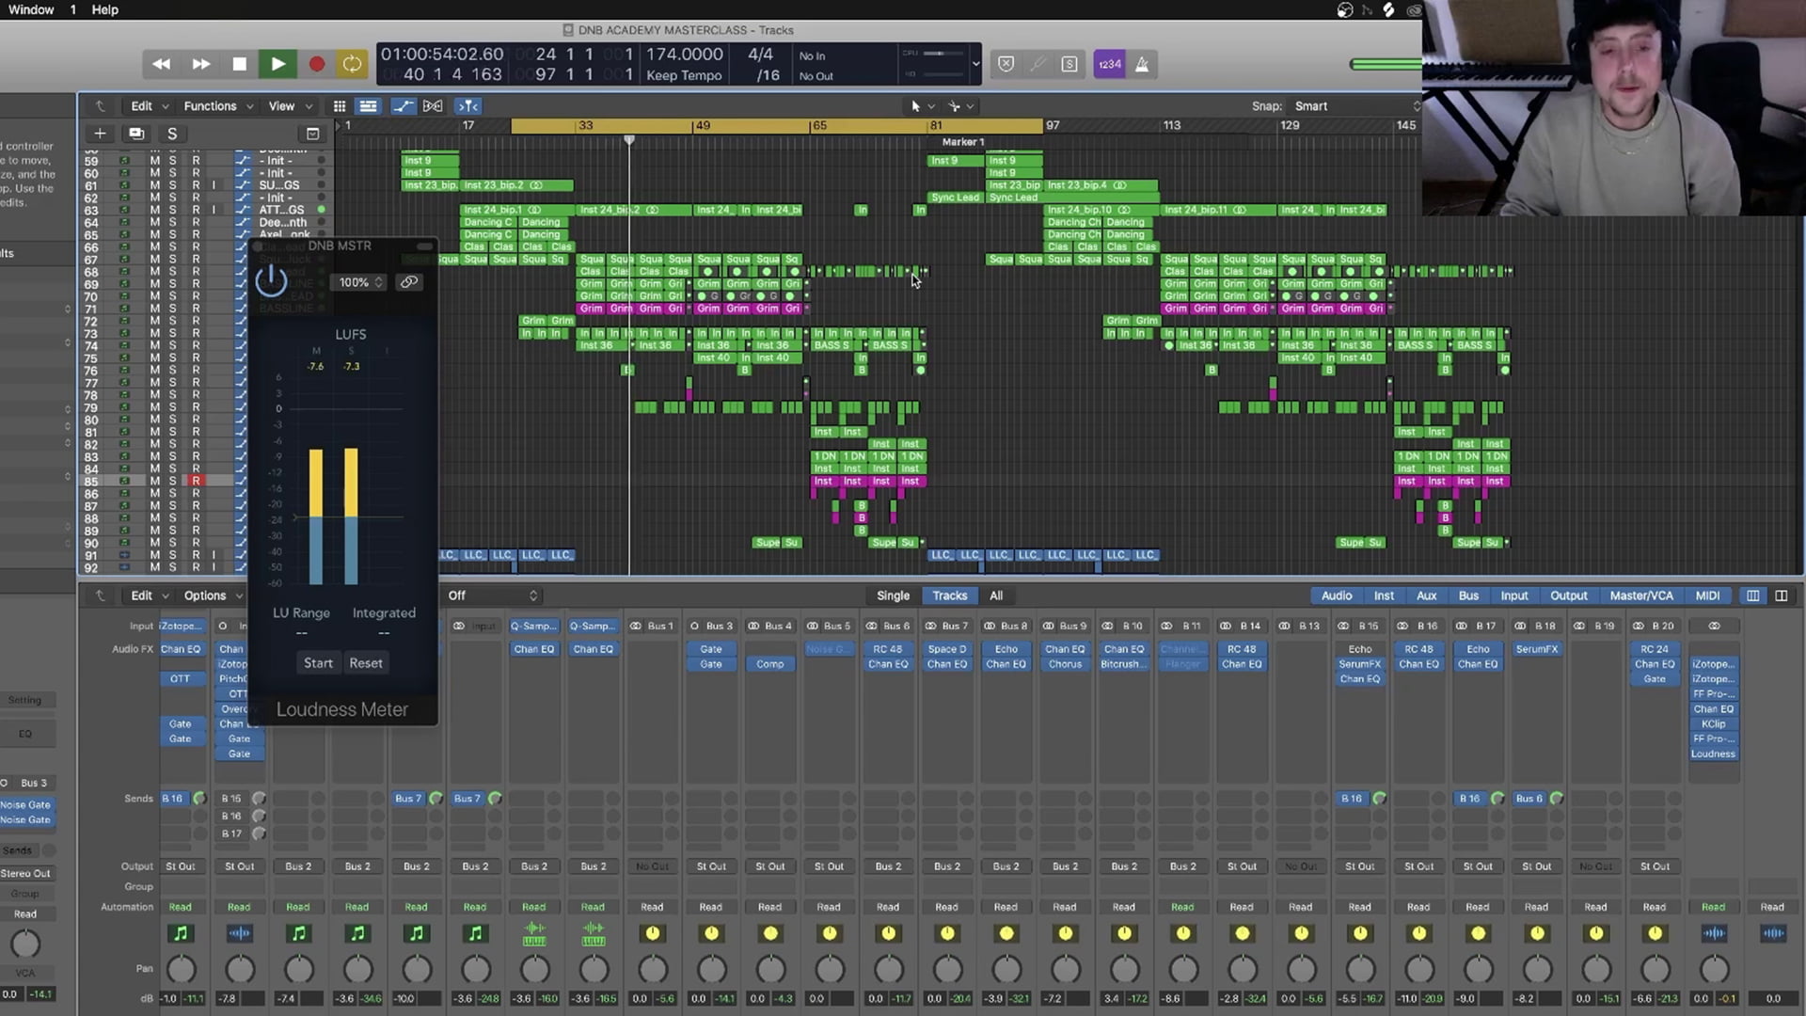Open the mixer Edit menu
The image size is (1806, 1016).
150,595
